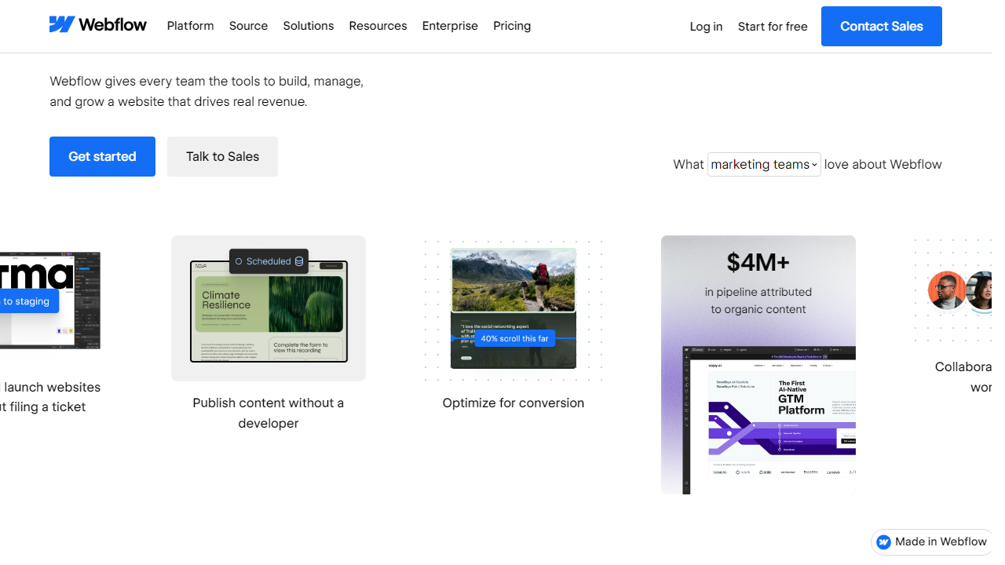Open the Solutions menu
The width and height of the screenshot is (1005, 565).
click(308, 26)
